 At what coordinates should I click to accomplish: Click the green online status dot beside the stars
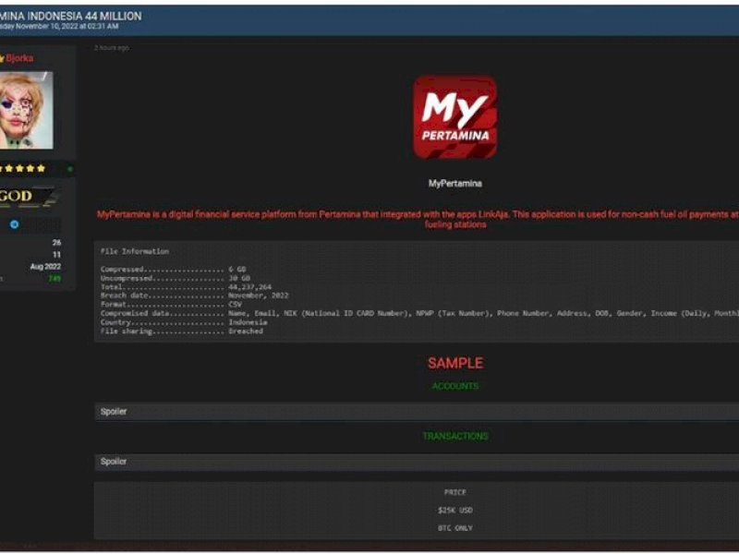tap(70, 167)
